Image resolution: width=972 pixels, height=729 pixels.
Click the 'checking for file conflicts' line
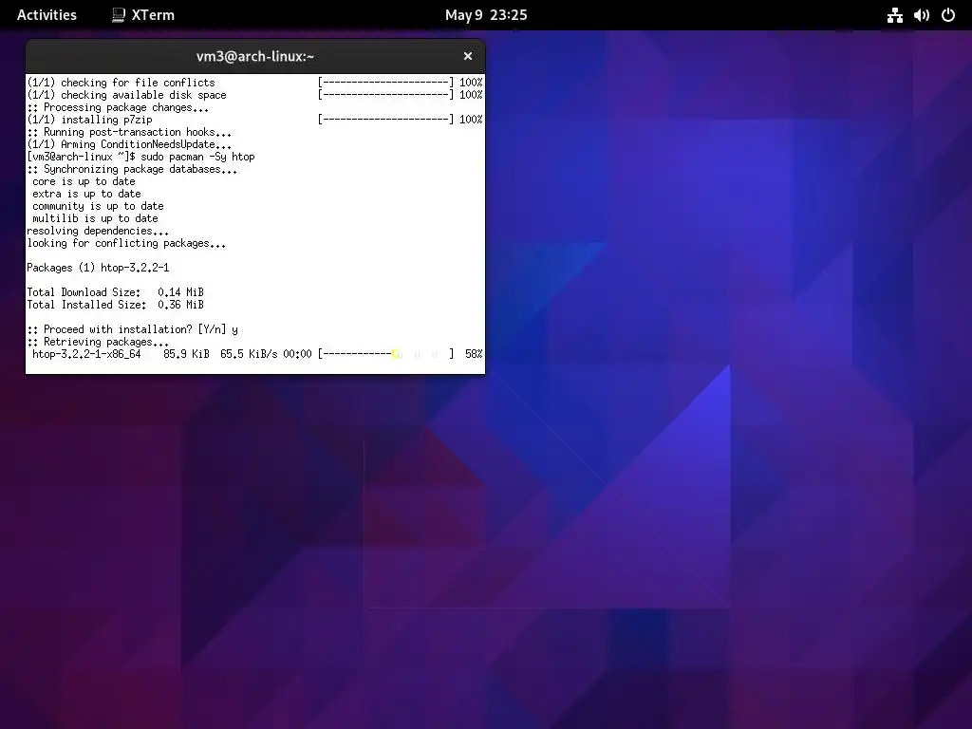point(121,83)
